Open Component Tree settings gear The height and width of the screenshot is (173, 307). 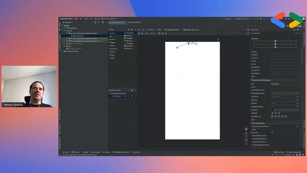click(132, 90)
